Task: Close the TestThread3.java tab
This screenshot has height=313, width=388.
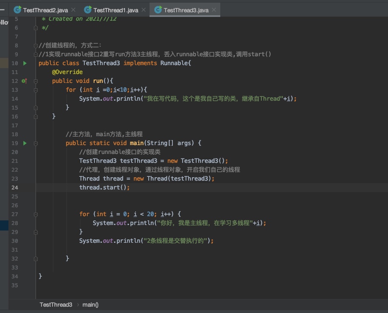Action: click(x=214, y=10)
